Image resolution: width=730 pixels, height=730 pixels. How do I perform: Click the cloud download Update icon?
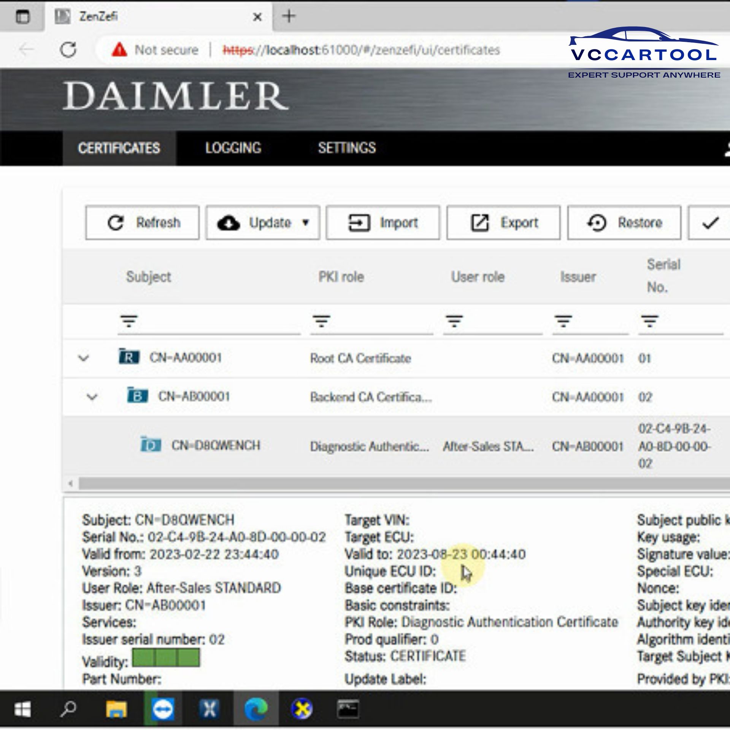229,223
